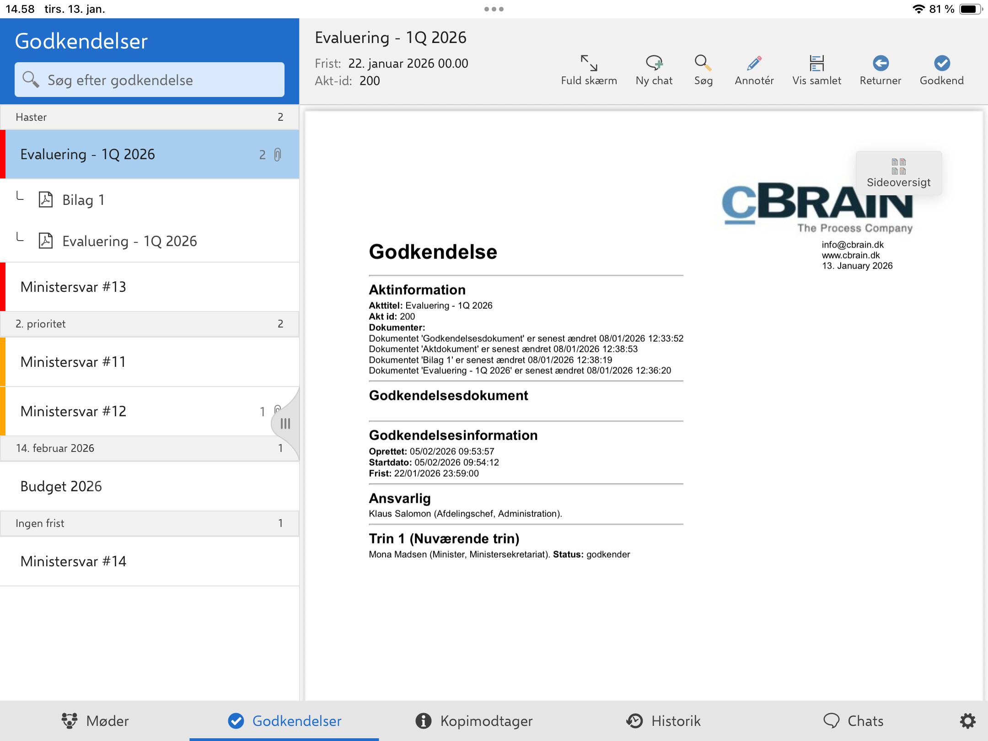Open Fuld skærm full screen view

point(589,70)
